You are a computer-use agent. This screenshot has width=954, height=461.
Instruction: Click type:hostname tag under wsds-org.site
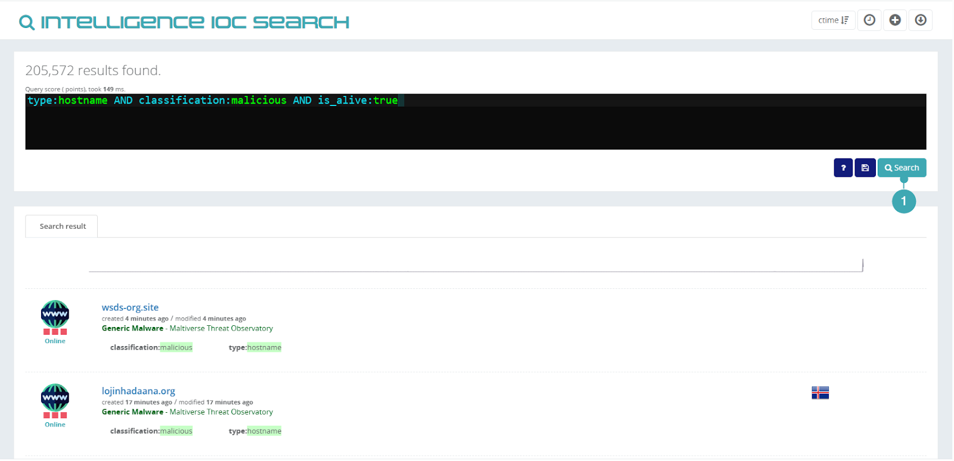point(255,347)
